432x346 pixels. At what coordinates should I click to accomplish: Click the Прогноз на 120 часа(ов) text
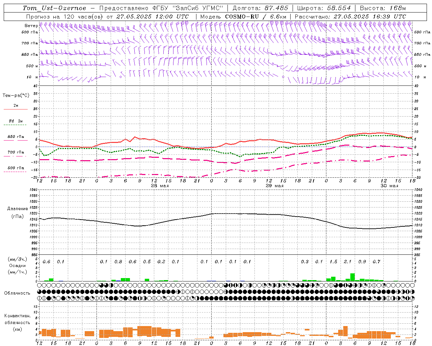(65, 16)
